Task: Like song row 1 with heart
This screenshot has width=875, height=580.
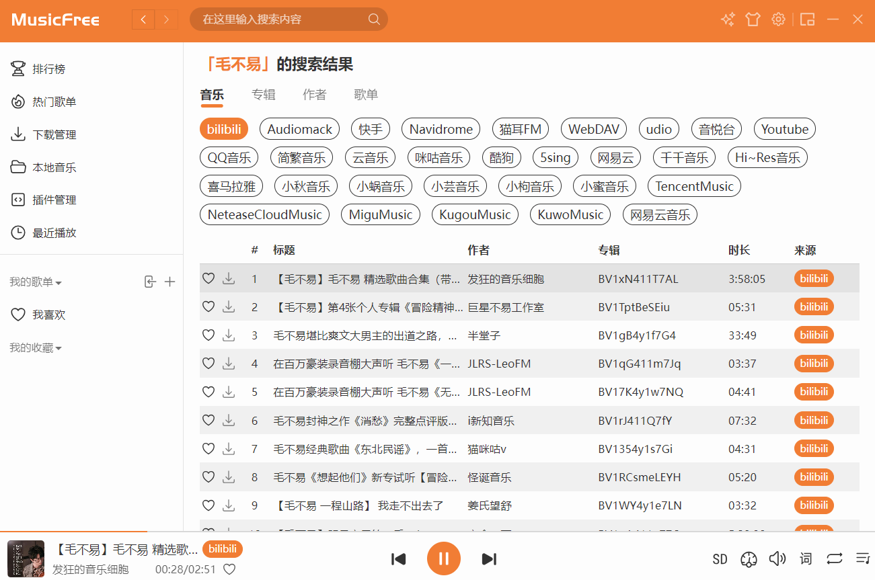Action: pyautogui.click(x=208, y=278)
